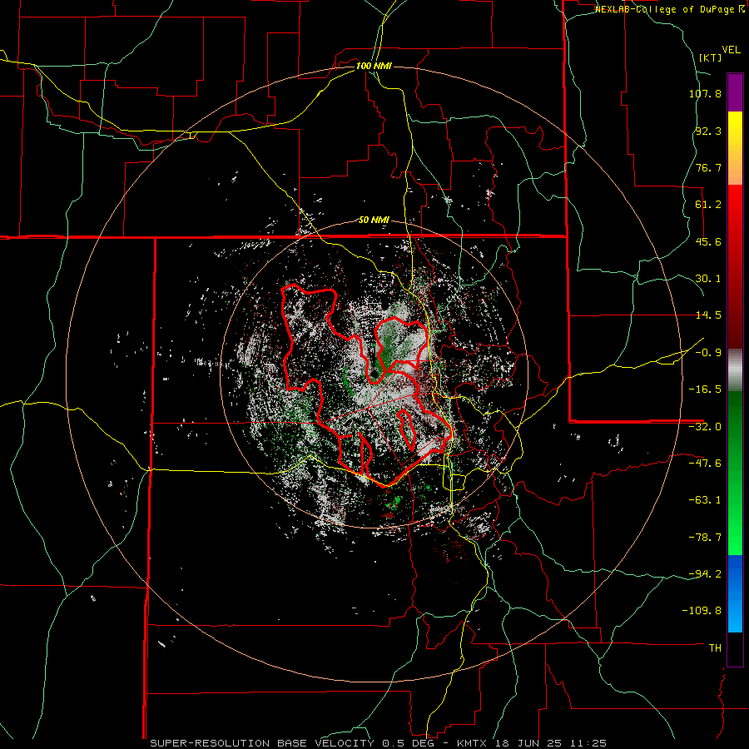Pick the gray near-zero segment of velocity scale
749x749 pixels.
pyautogui.click(x=735, y=370)
